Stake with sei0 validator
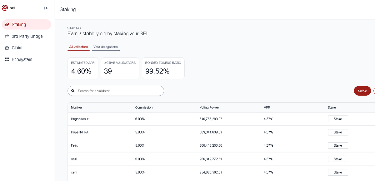The image size is (375, 181). point(338,159)
